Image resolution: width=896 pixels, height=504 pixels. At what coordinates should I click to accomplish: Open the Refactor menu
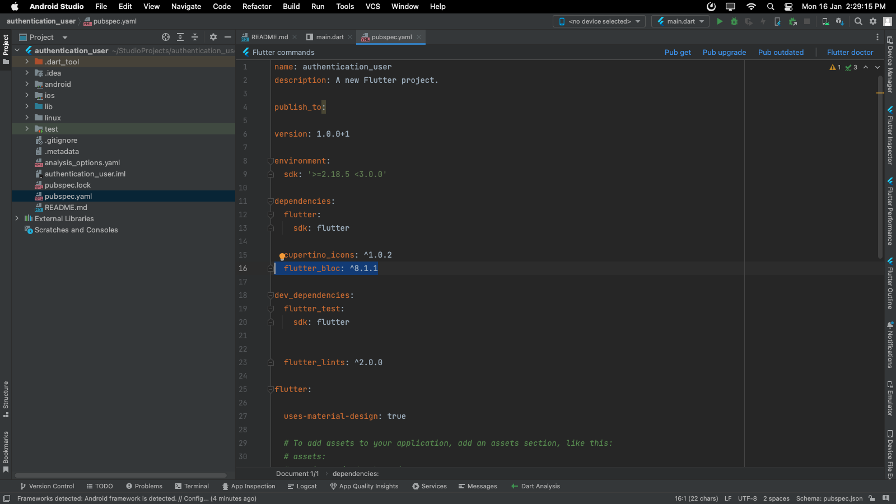(x=256, y=6)
